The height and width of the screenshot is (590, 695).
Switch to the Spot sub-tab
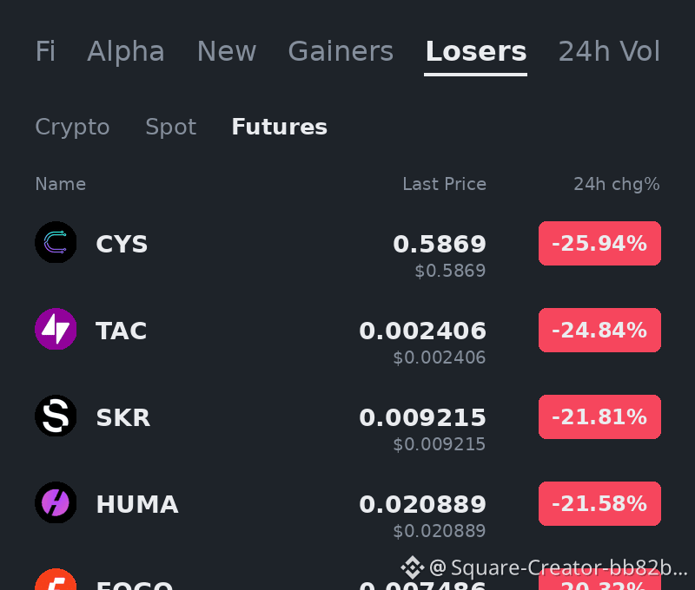point(170,127)
